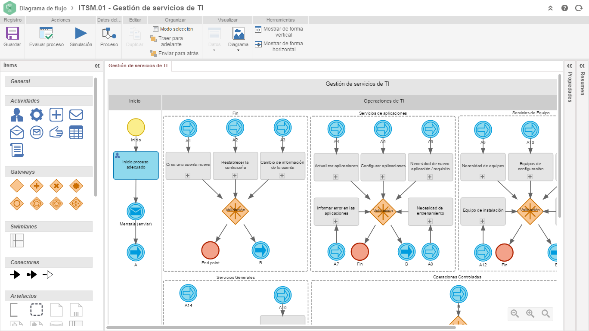Select the Inicio proceso adecuado task
The image size is (589, 331).
click(x=136, y=165)
